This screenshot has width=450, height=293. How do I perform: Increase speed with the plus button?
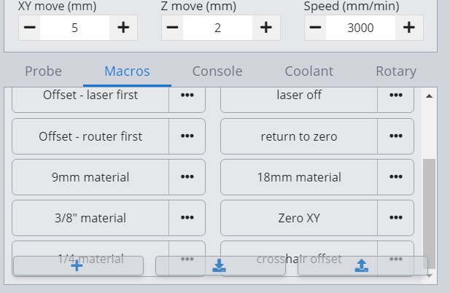click(409, 28)
